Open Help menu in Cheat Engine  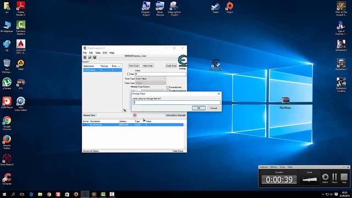pos(112,53)
